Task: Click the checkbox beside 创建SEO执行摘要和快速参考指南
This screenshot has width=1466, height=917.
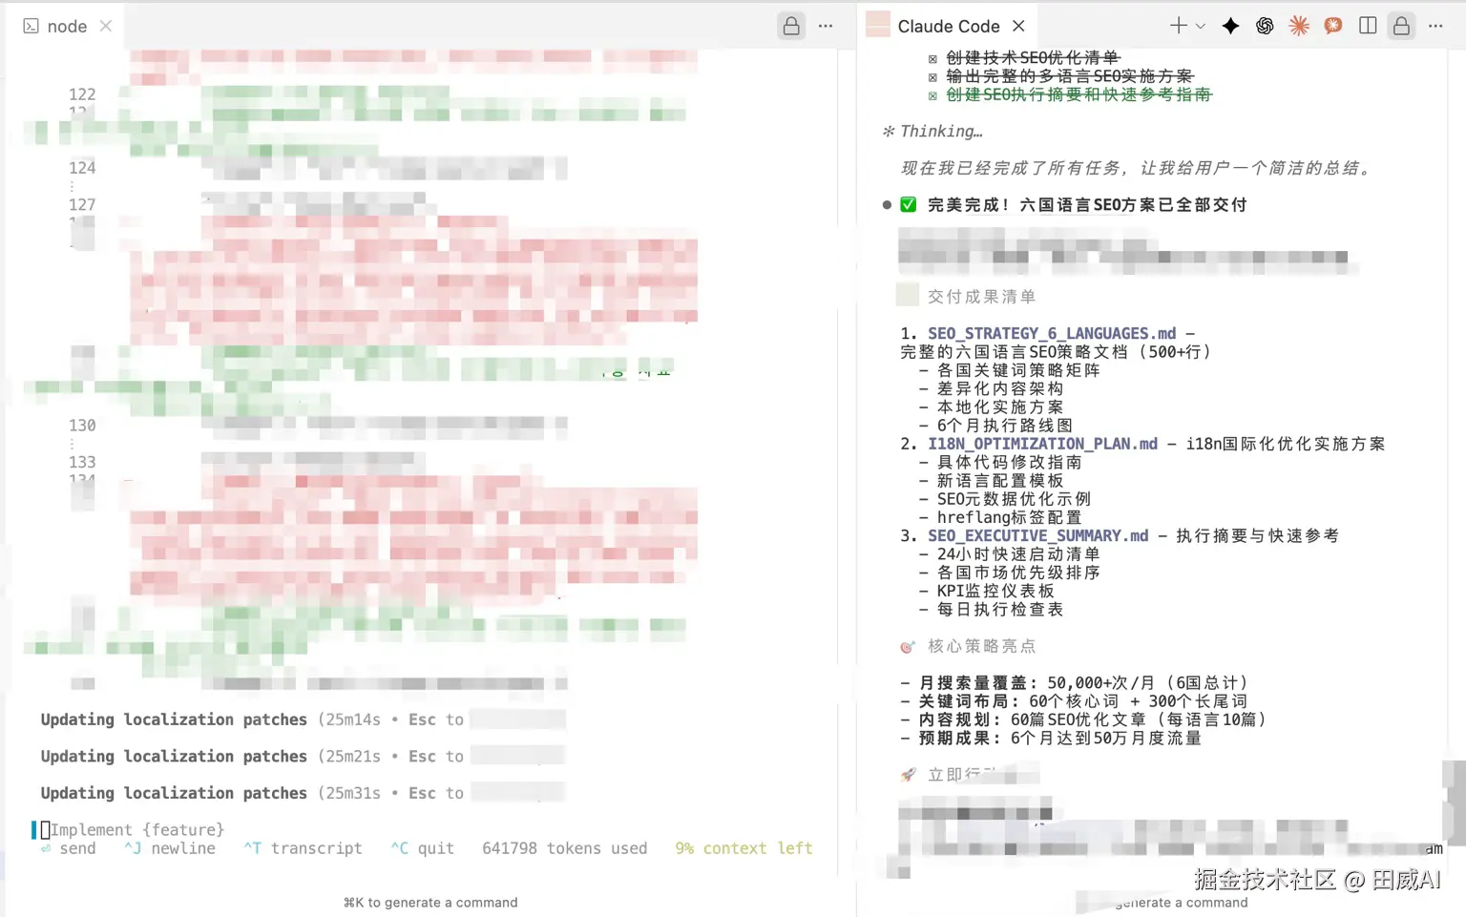Action: pyautogui.click(x=932, y=94)
